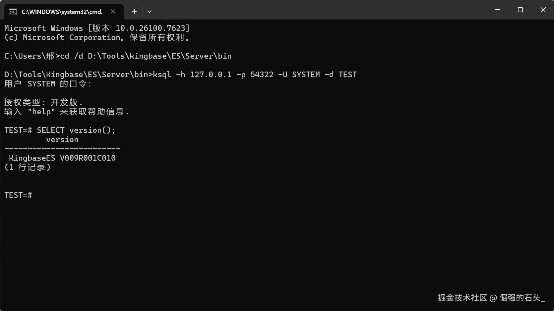Close the cmd tab with its X
554x311 pixels.
click(x=113, y=12)
